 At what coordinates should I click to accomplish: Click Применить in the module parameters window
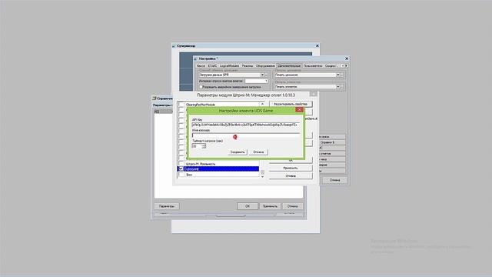point(291,168)
